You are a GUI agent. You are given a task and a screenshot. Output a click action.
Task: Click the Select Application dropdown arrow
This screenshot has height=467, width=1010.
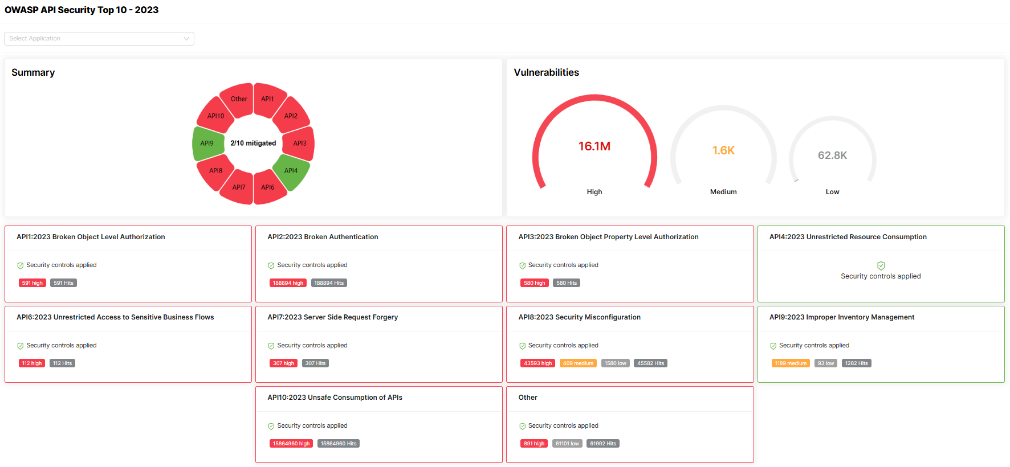(x=186, y=39)
